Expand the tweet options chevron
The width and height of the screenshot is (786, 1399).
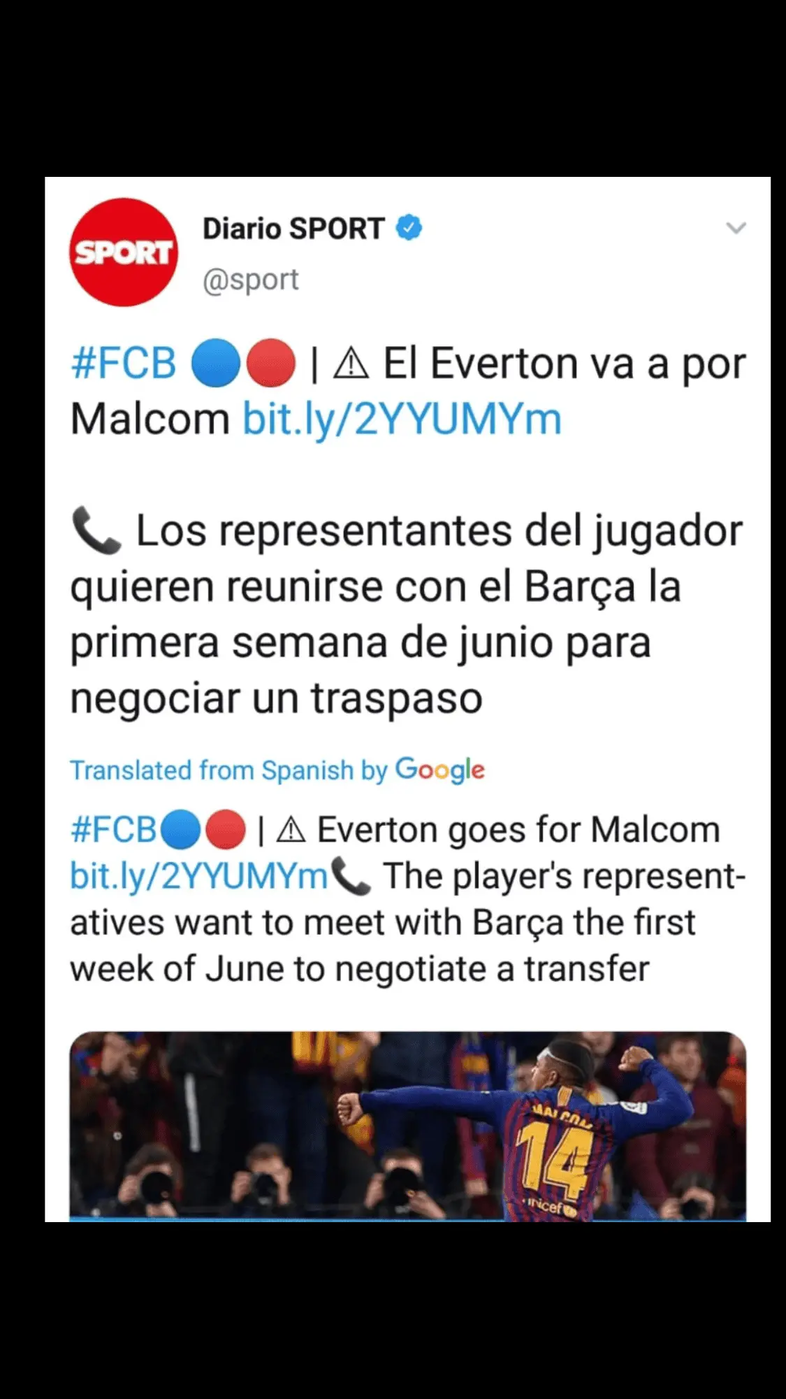pos(736,228)
